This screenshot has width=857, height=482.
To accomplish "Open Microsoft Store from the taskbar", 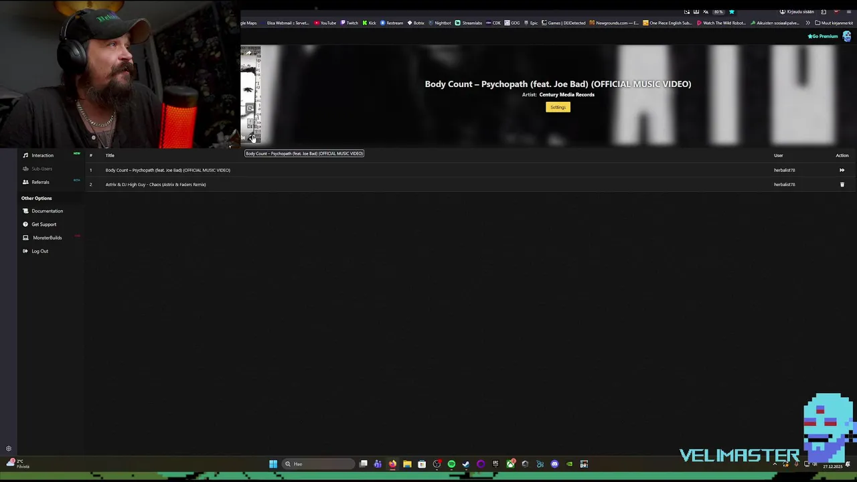I will coord(422,464).
